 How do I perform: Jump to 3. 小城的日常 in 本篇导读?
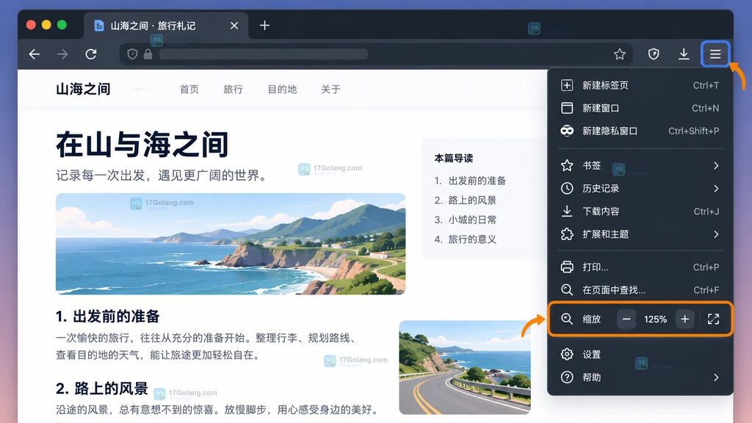[x=465, y=220]
